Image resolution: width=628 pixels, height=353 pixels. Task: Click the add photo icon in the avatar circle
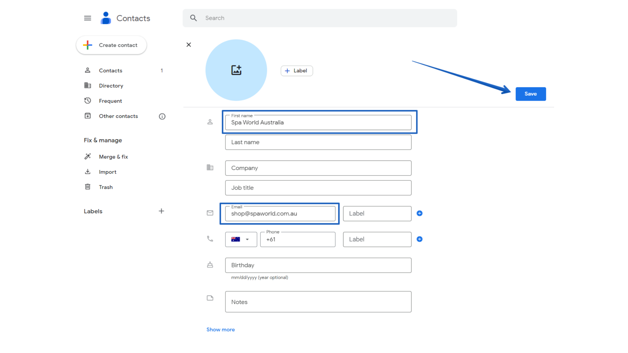coord(236,70)
